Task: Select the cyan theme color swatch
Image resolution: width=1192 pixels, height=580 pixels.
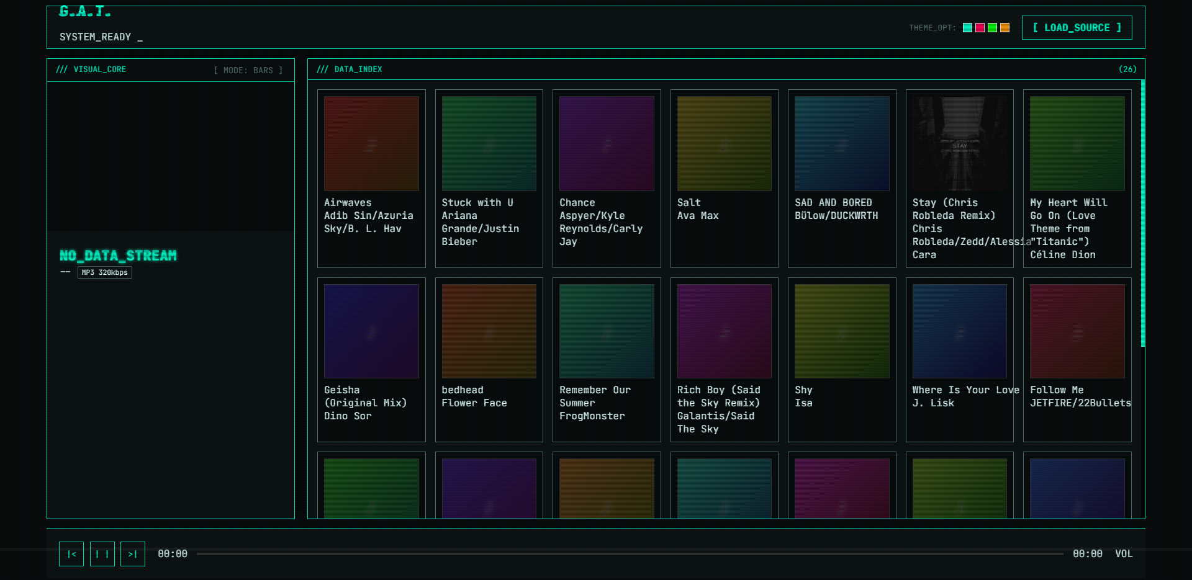Action: pyautogui.click(x=967, y=28)
